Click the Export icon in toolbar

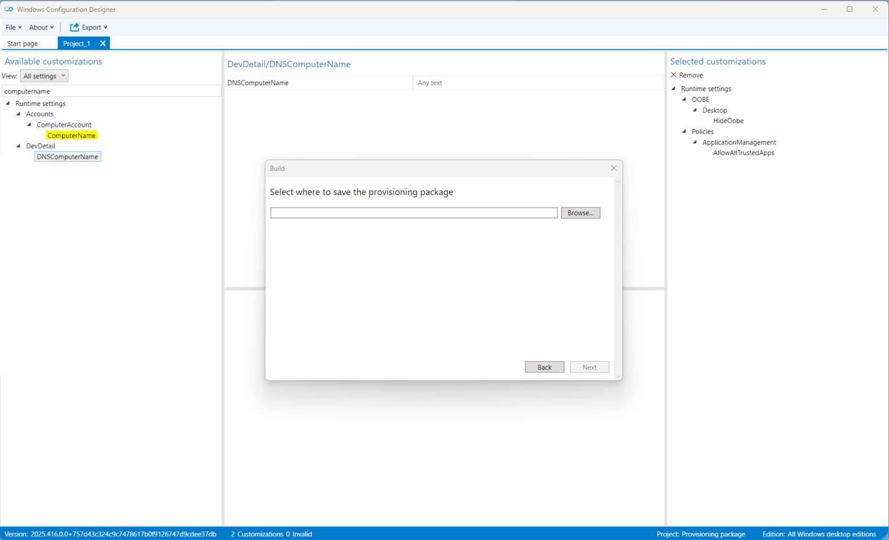coord(74,27)
